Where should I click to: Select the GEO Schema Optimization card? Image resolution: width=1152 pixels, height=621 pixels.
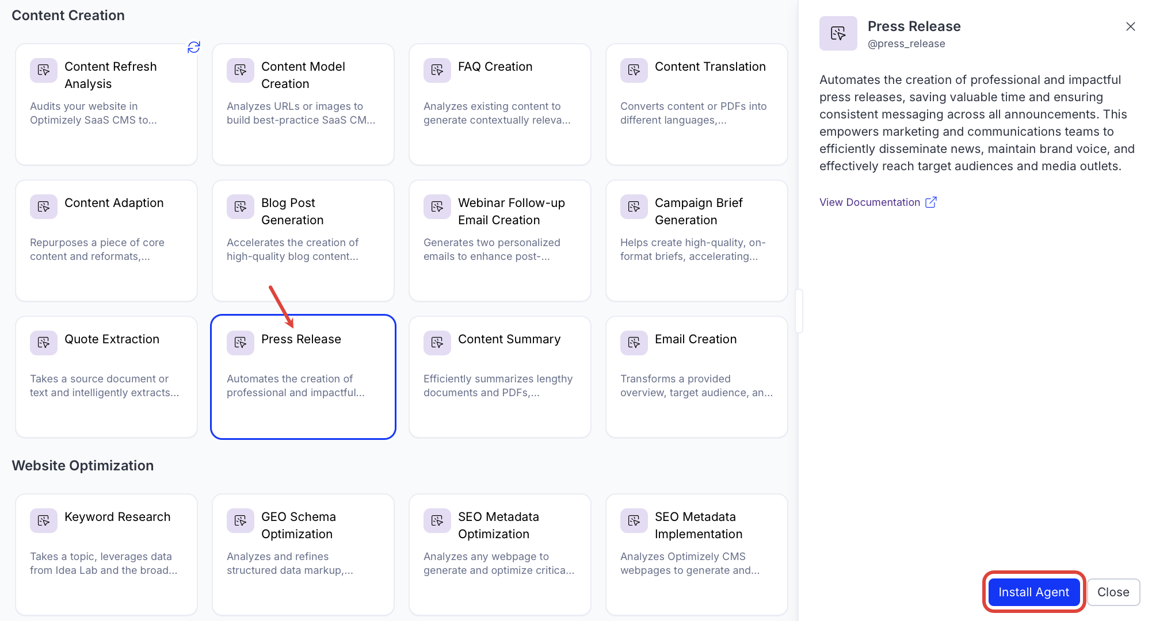point(303,554)
